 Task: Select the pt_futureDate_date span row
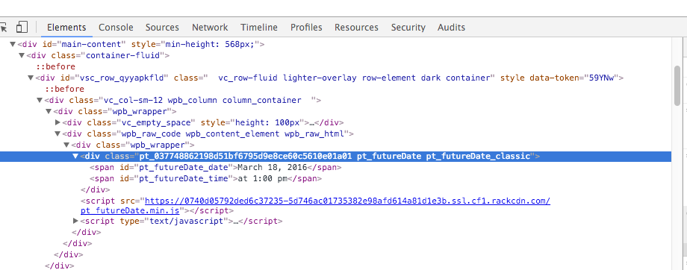(216, 167)
